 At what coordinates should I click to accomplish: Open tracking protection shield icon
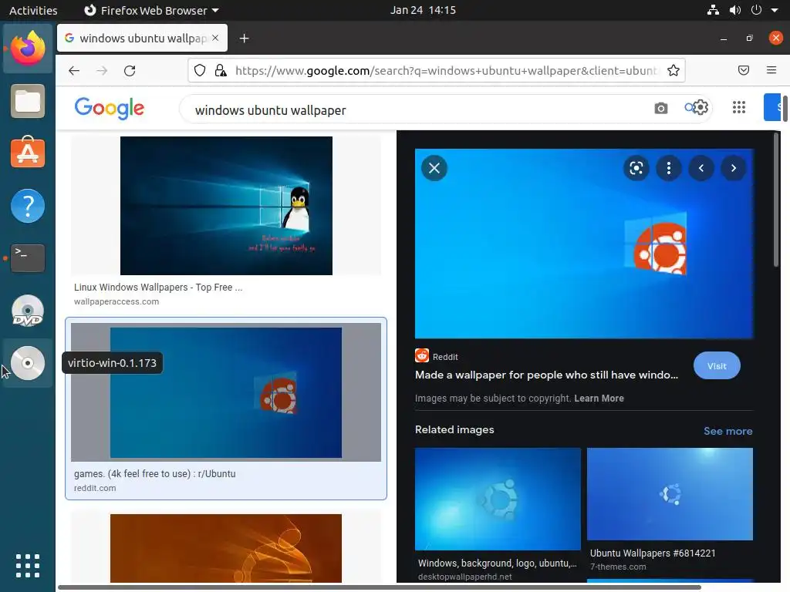point(200,70)
